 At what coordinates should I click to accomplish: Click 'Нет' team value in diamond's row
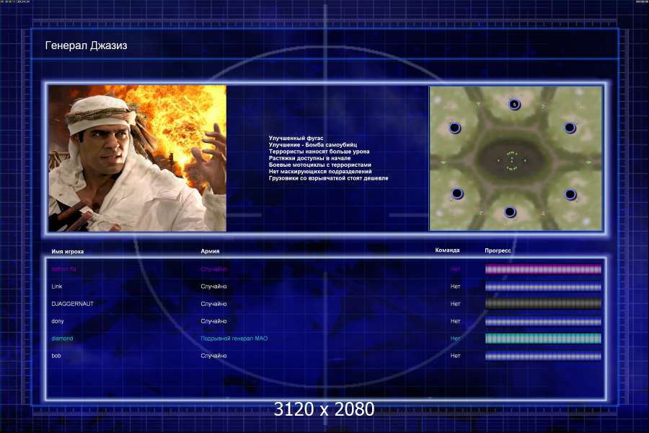click(455, 338)
